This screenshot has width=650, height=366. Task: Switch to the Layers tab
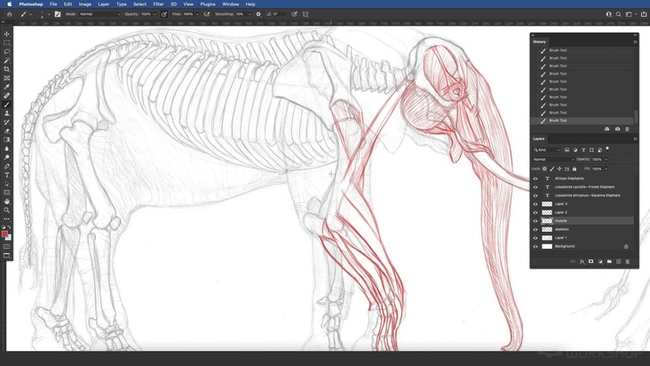click(x=539, y=139)
